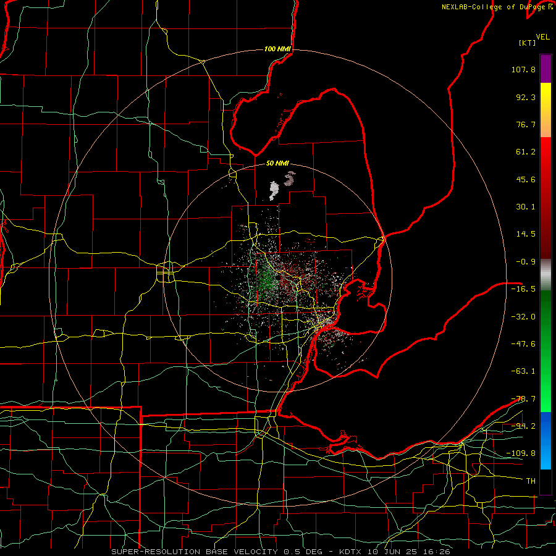Click the green inbound velocity cluster near radar center
The height and width of the screenshot is (556, 556).
(265, 280)
